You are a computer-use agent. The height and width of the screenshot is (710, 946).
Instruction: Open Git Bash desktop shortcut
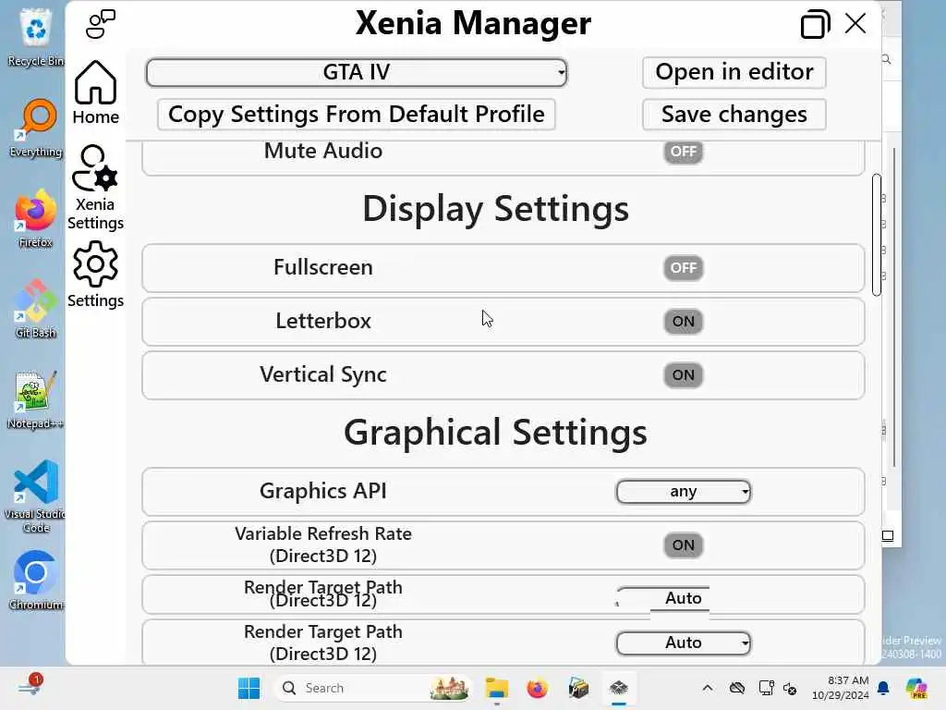[x=36, y=309]
